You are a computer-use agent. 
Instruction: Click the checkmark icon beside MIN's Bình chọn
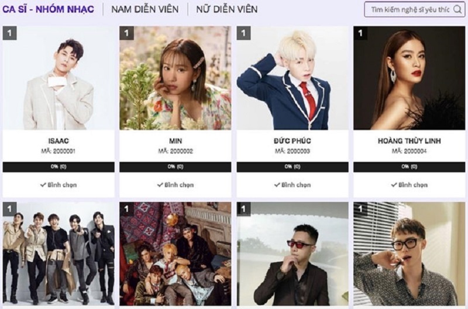tap(160, 185)
